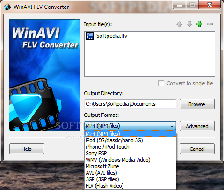
Task: Enable Convert to single file checkbox
Action: (x=161, y=83)
